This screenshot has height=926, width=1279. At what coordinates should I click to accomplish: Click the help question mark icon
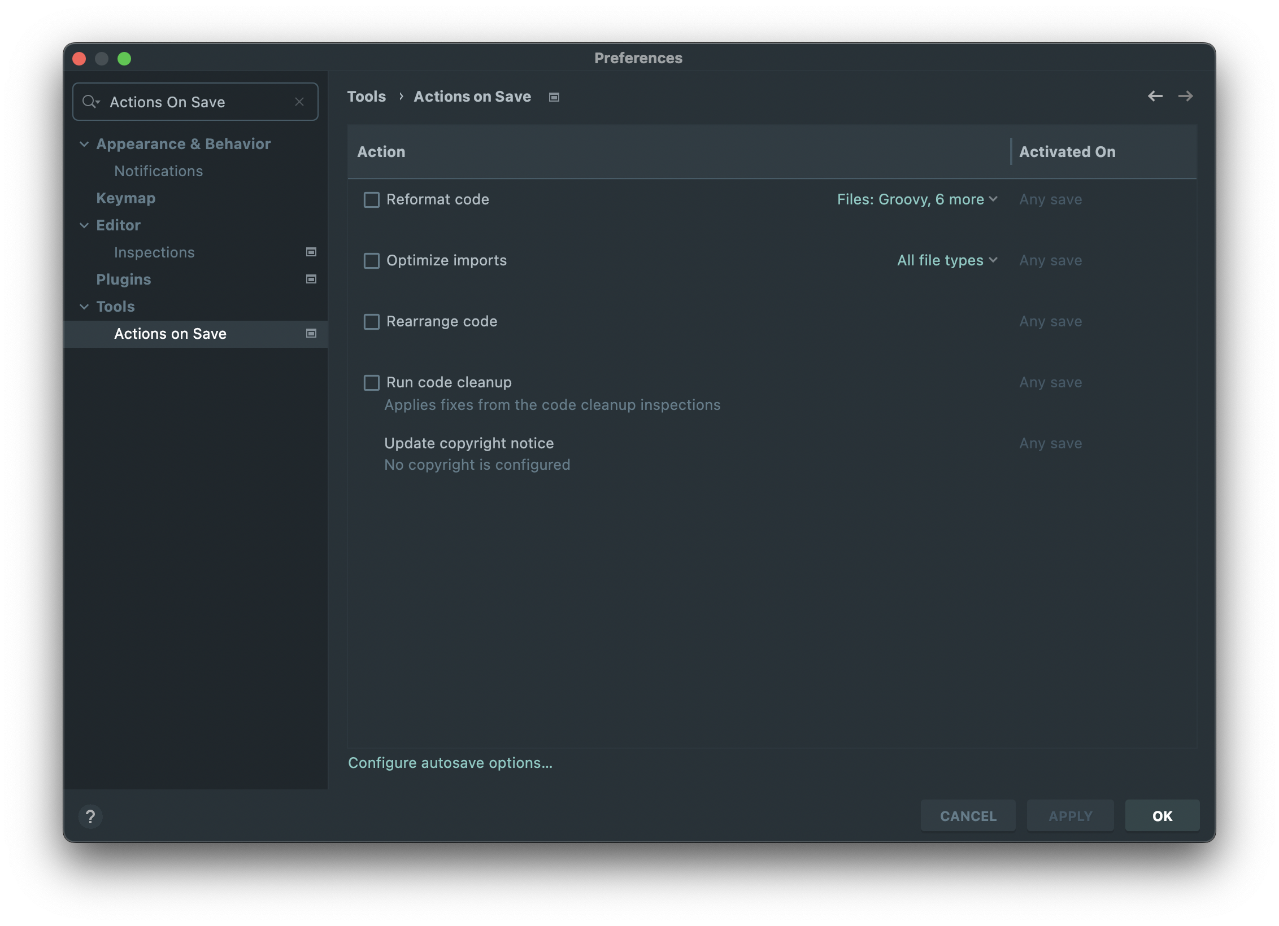click(90, 816)
